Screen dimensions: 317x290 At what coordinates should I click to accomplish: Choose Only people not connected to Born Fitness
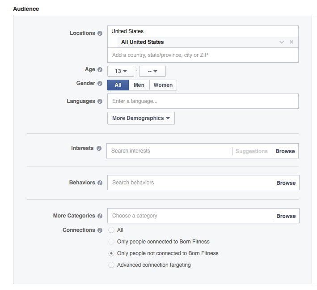(111, 253)
